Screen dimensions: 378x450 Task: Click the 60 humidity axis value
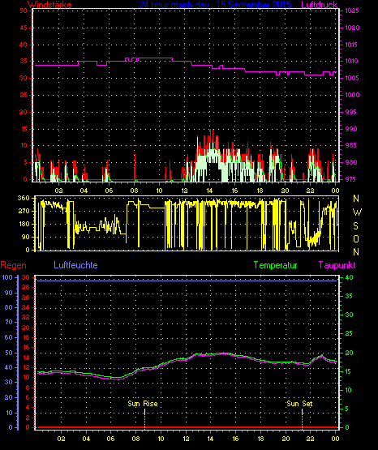click(9, 337)
